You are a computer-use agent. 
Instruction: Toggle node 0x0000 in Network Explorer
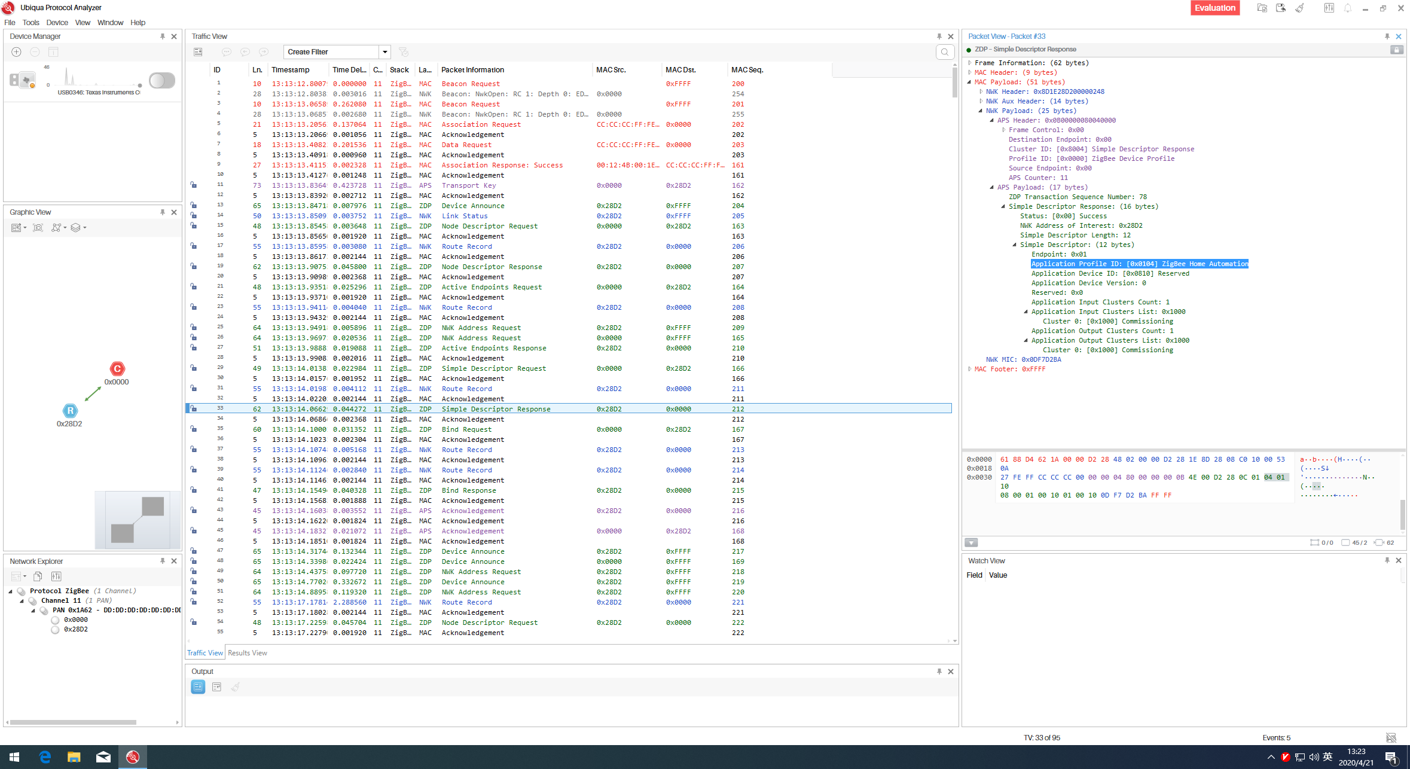(56, 620)
